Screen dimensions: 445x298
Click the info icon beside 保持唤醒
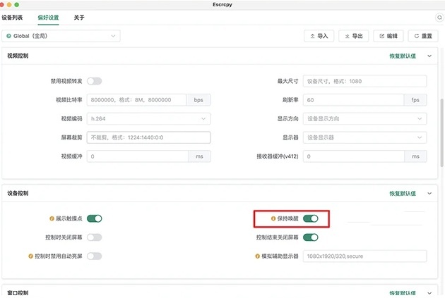click(273, 218)
